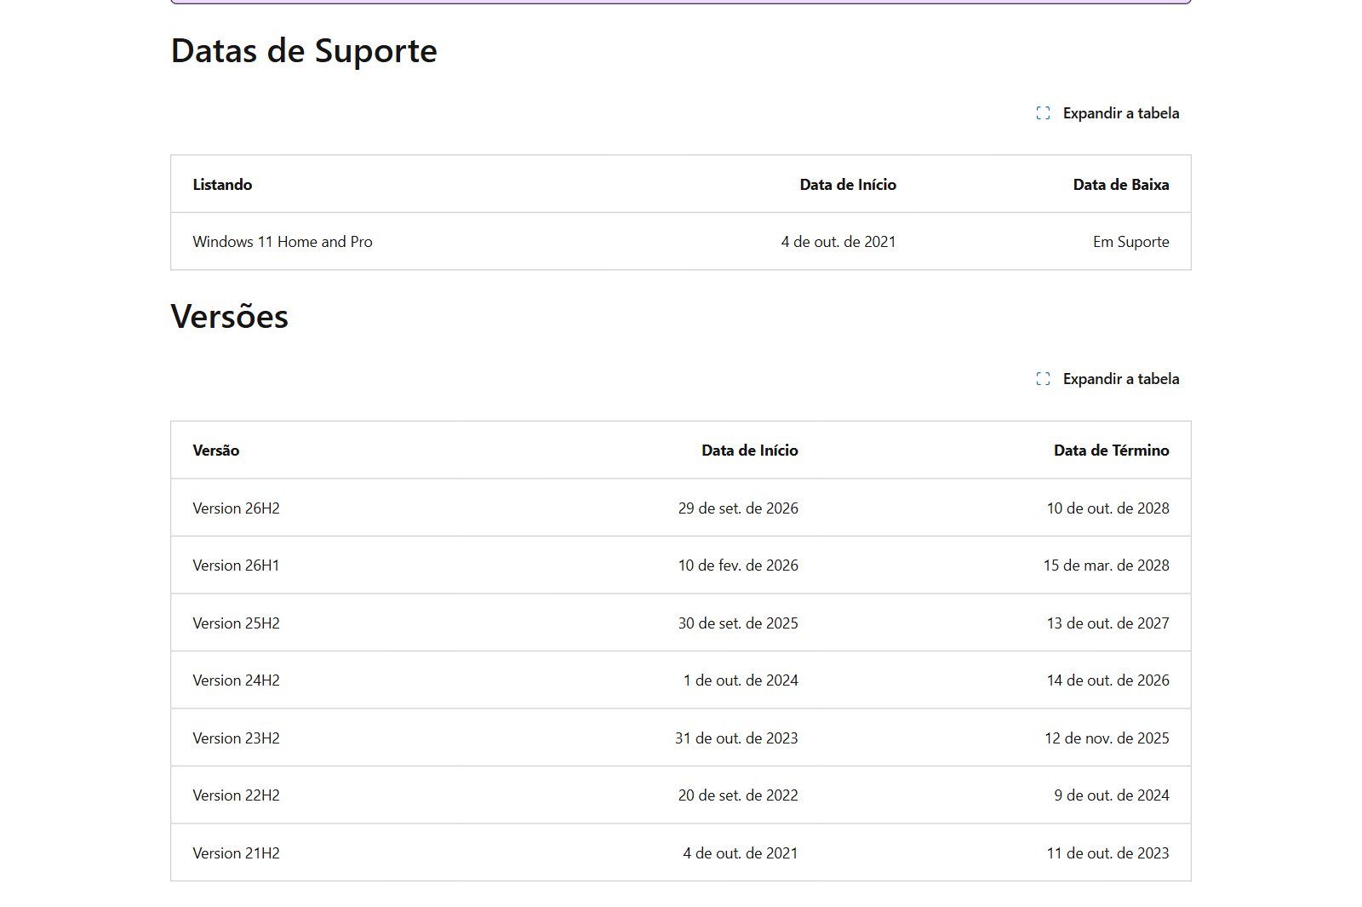Select the date 10 de out. de 2028
Image resolution: width=1362 pixels, height=907 pixels.
pos(1108,508)
